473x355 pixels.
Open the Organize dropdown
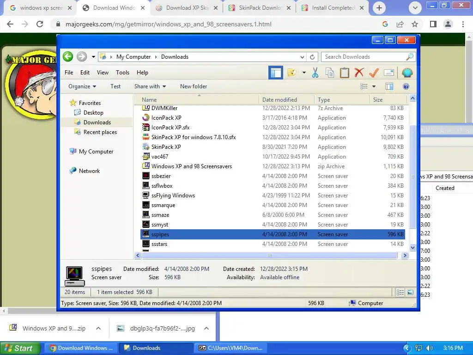click(x=82, y=86)
